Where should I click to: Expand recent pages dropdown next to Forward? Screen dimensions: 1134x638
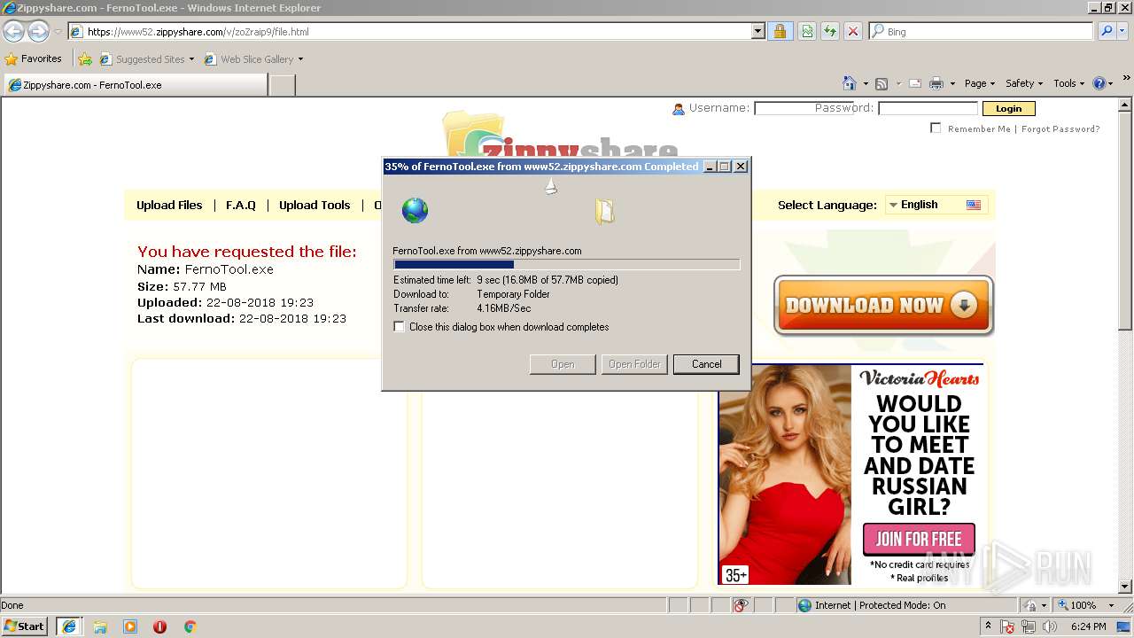[x=58, y=31]
